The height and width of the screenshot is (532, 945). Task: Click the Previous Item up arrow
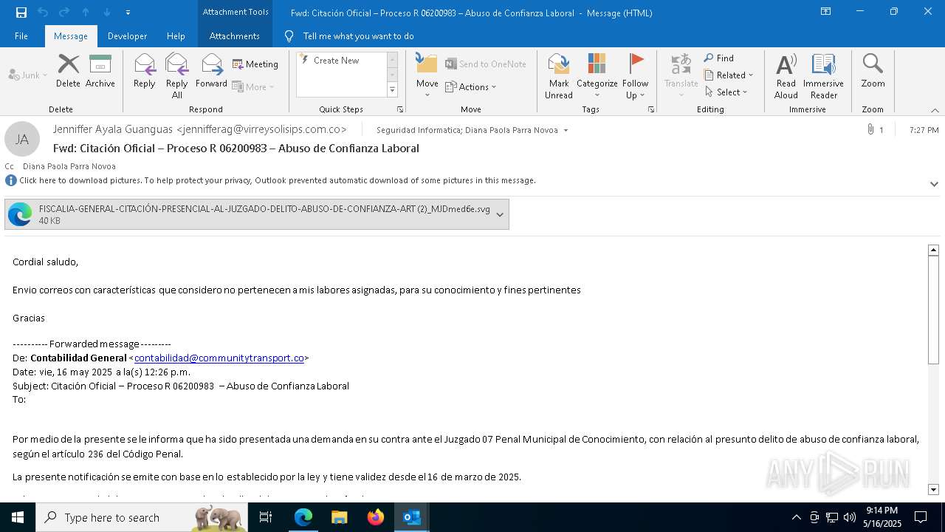(86, 12)
